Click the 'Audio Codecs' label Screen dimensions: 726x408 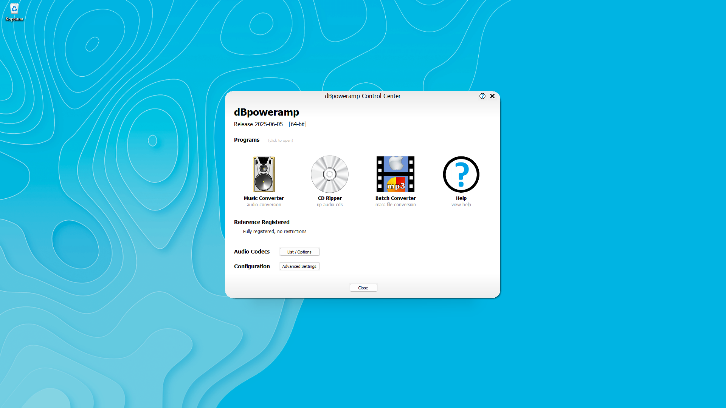pos(252,252)
